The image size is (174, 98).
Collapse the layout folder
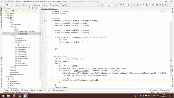pyautogui.click(x=14, y=43)
